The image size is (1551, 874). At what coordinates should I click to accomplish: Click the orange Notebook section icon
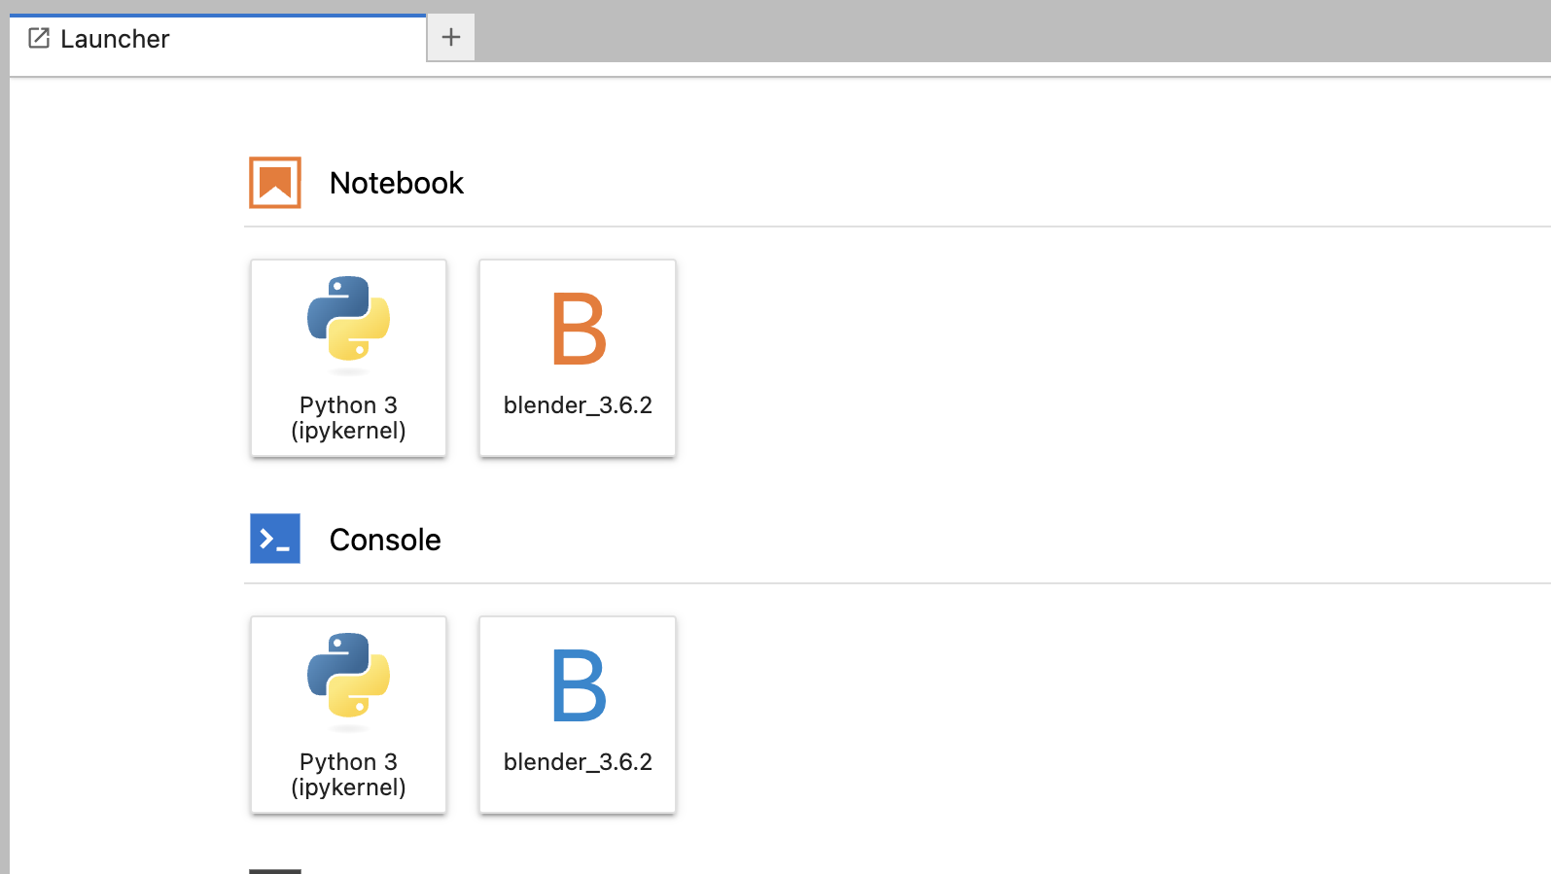pyautogui.click(x=275, y=183)
